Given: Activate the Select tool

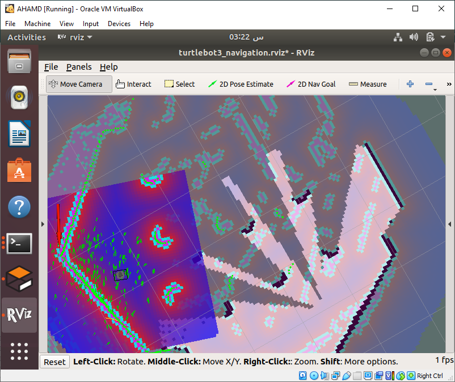Looking at the screenshot, I should [x=180, y=84].
